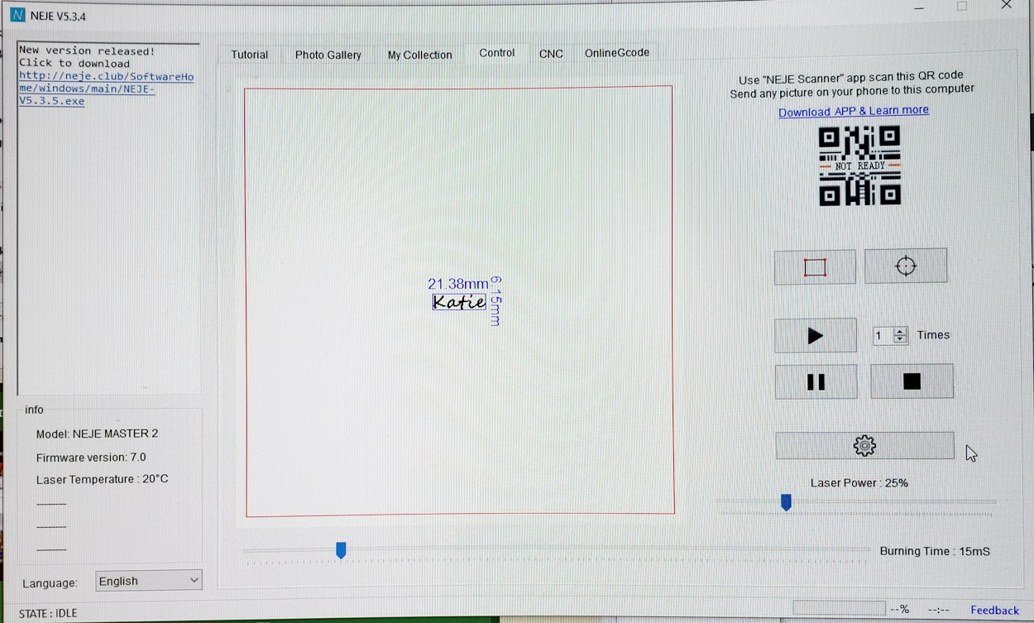Click the Laser Power slider handle
The height and width of the screenshot is (623, 1034).
786,502
